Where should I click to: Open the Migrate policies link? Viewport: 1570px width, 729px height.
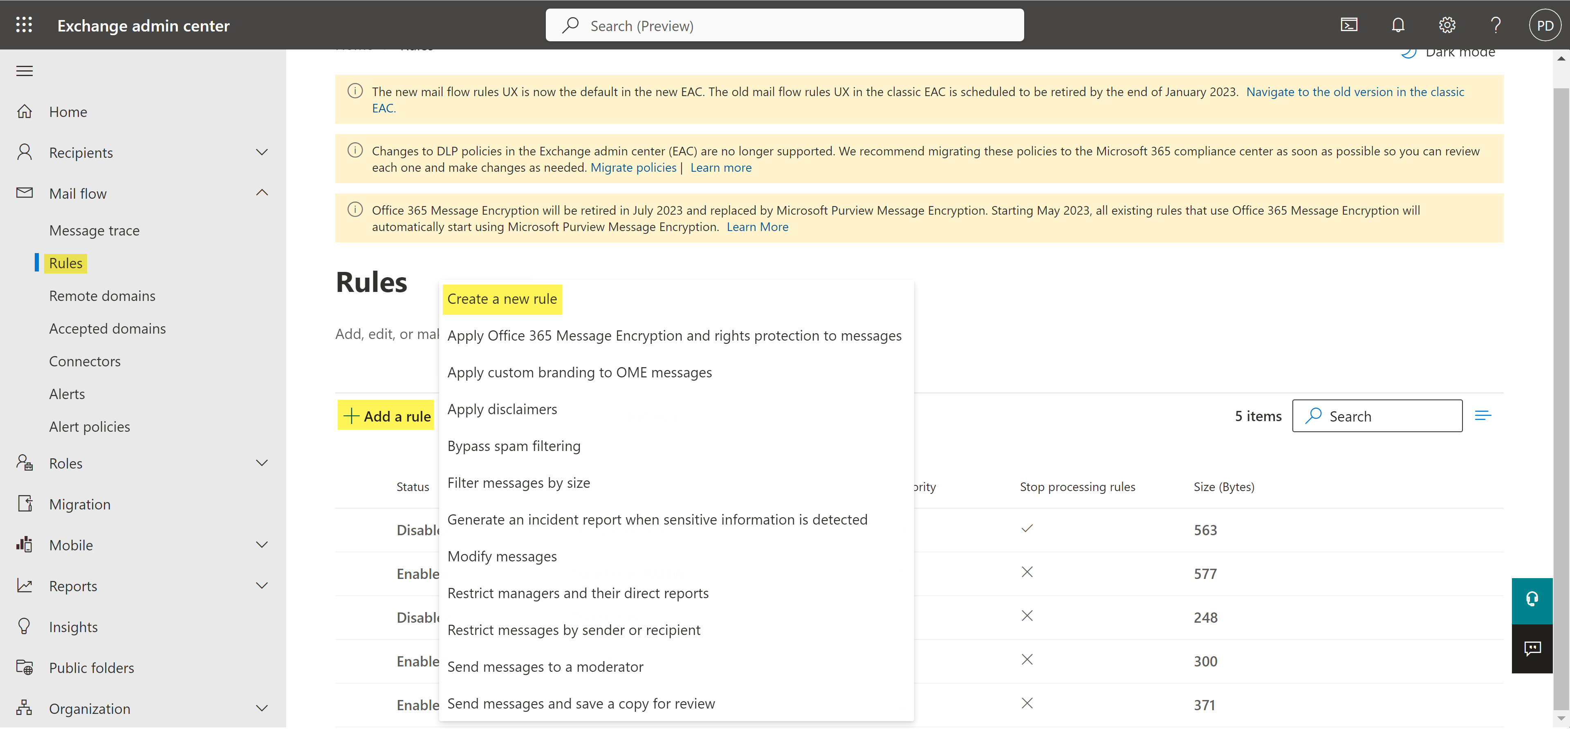(633, 168)
